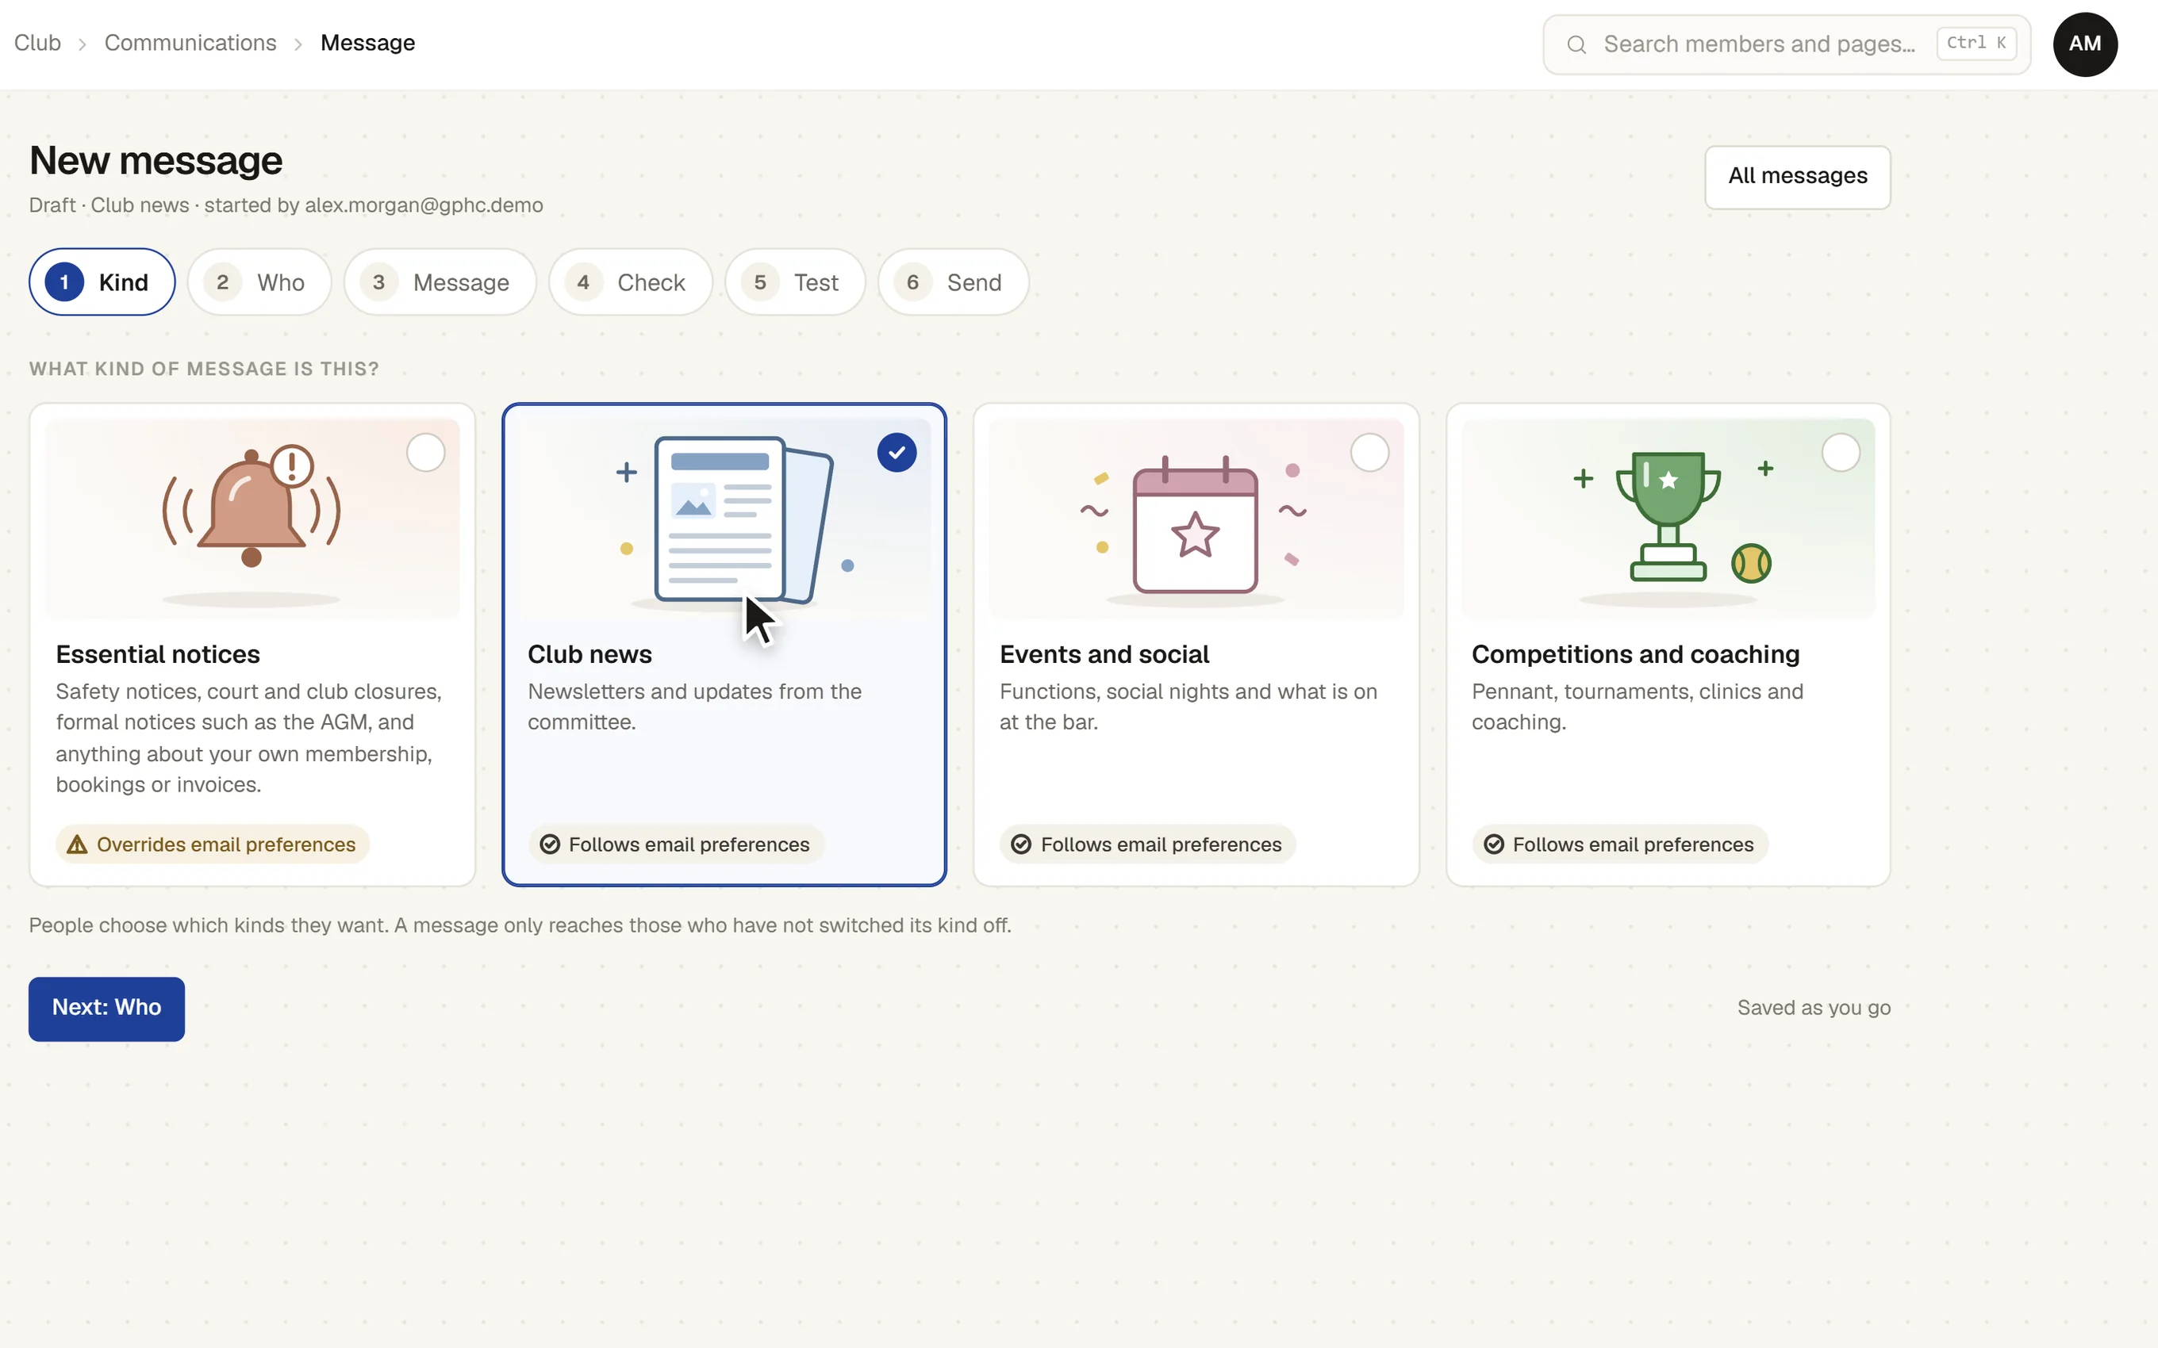Click the search magnifier icon
This screenshot has height=1348, width=2158.
[x=1576, y=44]
